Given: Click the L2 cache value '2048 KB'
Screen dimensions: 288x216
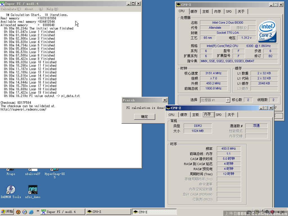Looking at the screenshot, I should (x=264, y=83).
